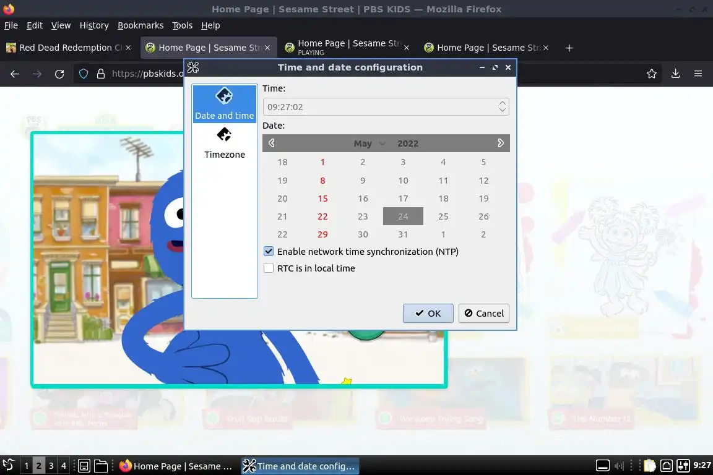Select the Date and time section icon

pyautogui.click(x=224, y=96)
